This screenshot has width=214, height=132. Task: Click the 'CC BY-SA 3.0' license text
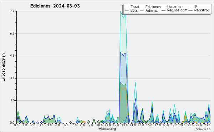[x=203, y=129]
